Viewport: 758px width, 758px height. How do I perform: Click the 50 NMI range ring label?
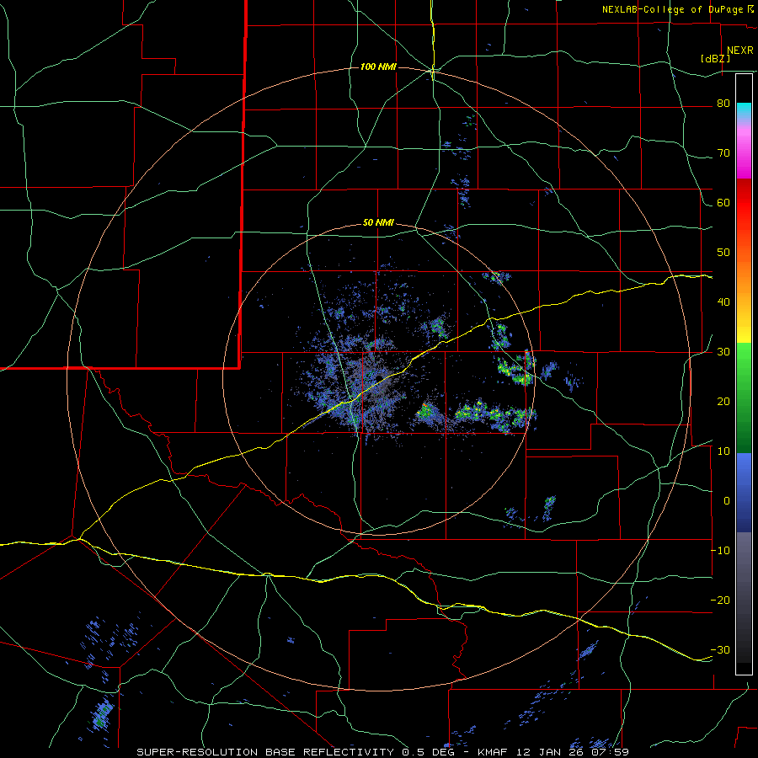(x=378, y=223)
